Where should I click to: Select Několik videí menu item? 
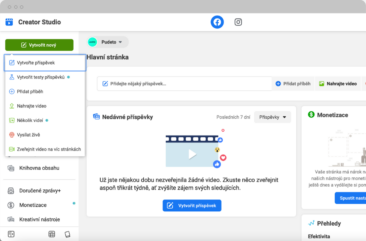45,120
